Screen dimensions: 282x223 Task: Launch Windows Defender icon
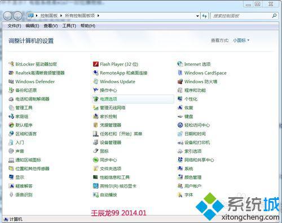tap(11, 81)
